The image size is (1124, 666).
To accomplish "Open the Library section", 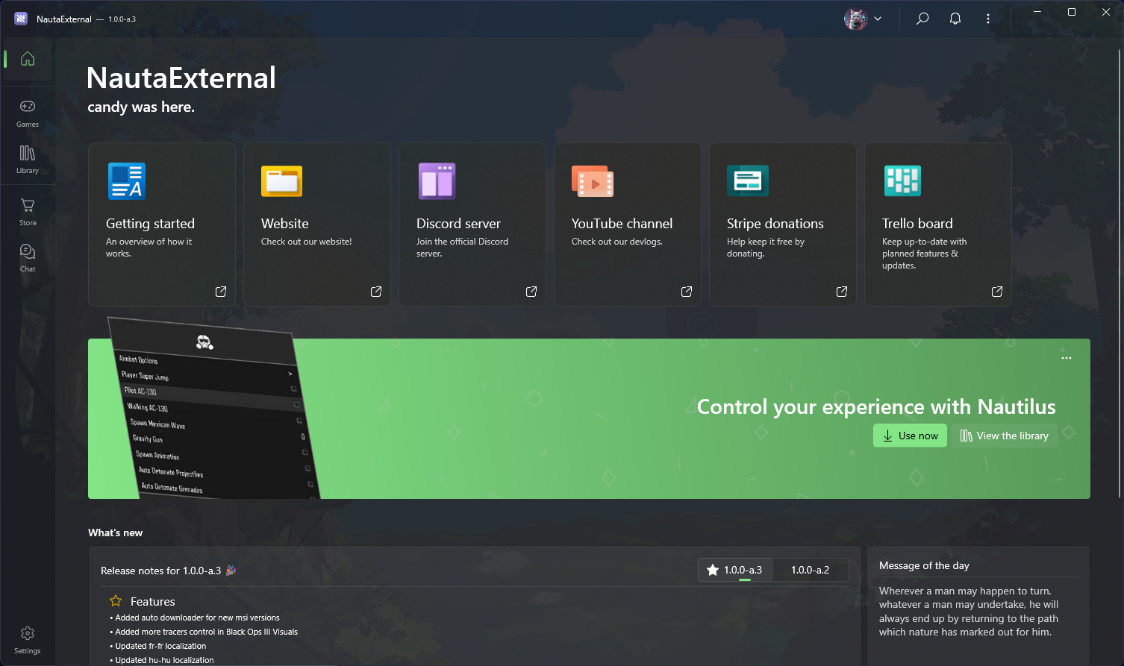I will coord(28,160).
